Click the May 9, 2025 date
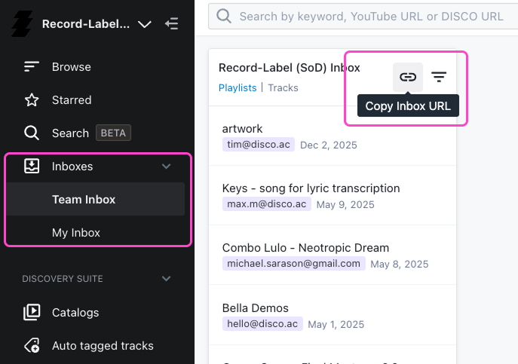 coord(345,204)
